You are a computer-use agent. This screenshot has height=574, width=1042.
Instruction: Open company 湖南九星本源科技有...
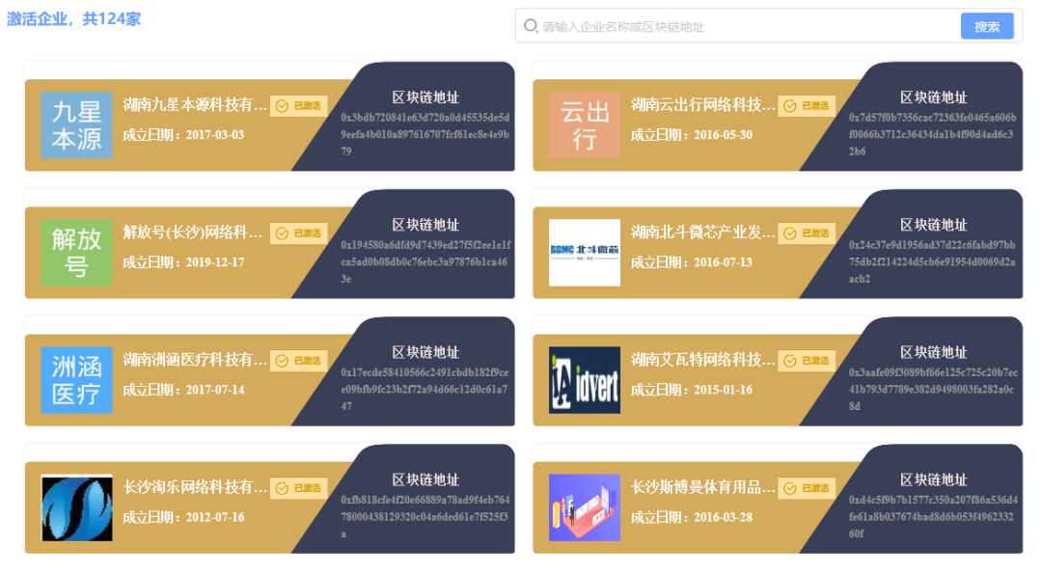[195, 105]
